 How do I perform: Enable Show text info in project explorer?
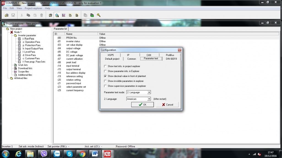(105, 66)
